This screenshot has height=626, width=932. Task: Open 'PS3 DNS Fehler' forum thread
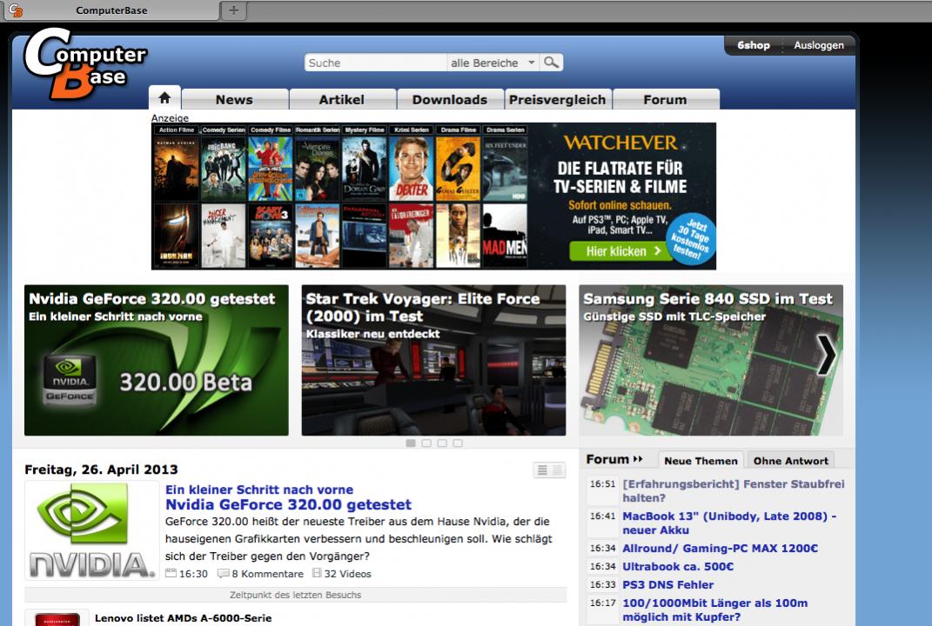click(x=668, y=585)
